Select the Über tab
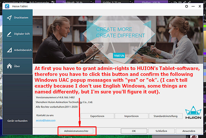This screenshot has height=138, width=206. (x=18, y=66)
